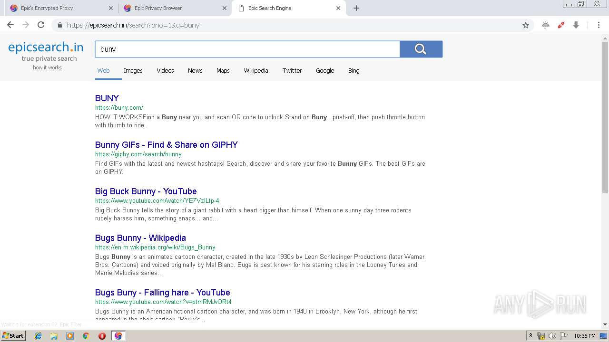This screenshot has width=609, height=342.
Task: Open Opera taskbar icon
Action: 102,336
